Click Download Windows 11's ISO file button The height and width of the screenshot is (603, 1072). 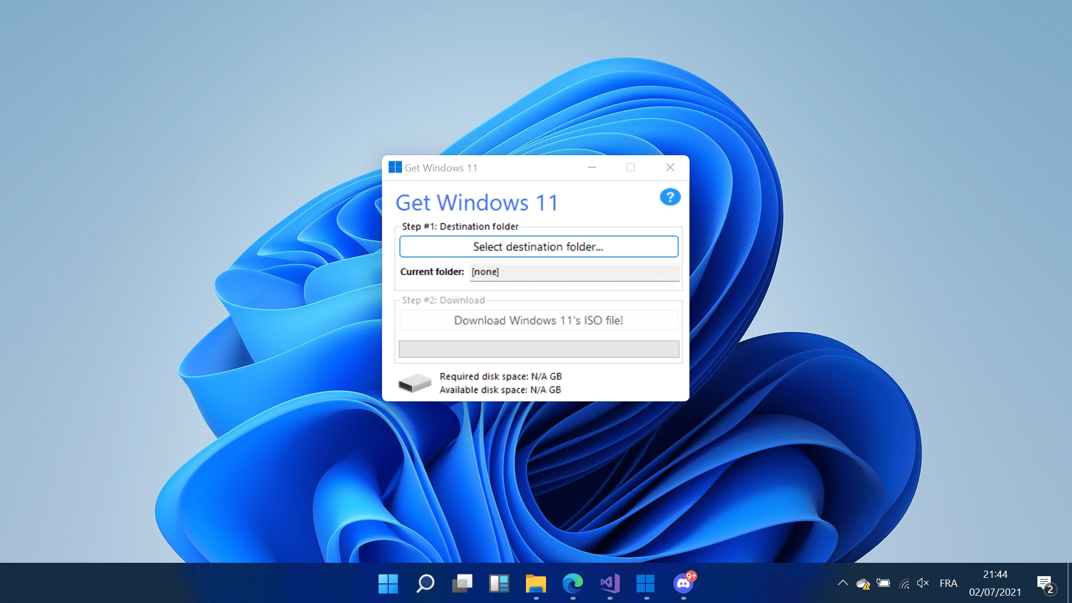pos(539,320)
